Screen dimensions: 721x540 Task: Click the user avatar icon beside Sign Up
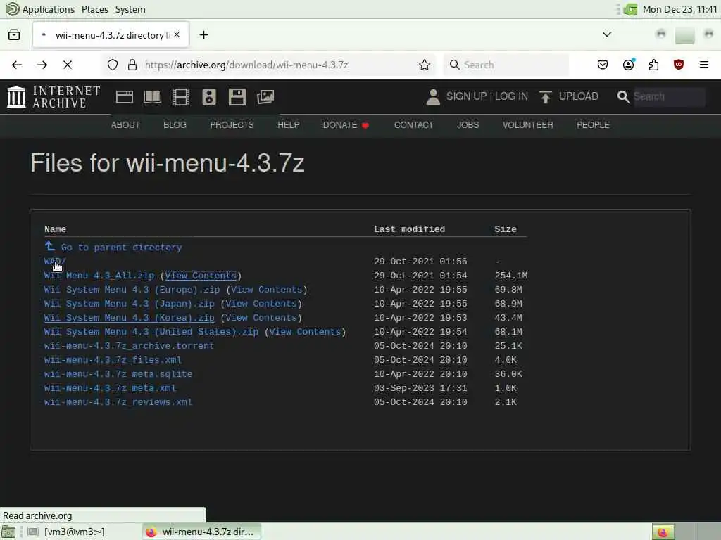[x=433, y=97]
